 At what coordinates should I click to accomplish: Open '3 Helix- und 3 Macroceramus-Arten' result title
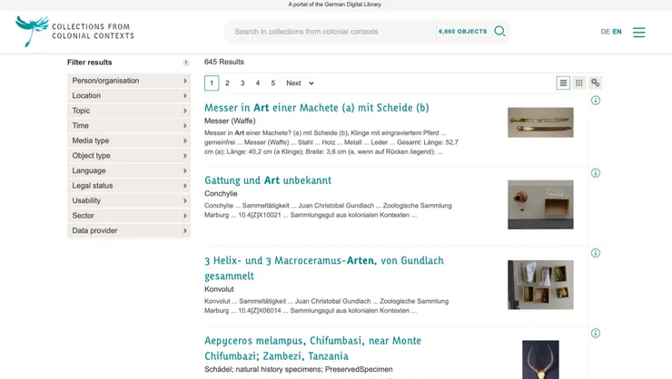click(324, 268)
